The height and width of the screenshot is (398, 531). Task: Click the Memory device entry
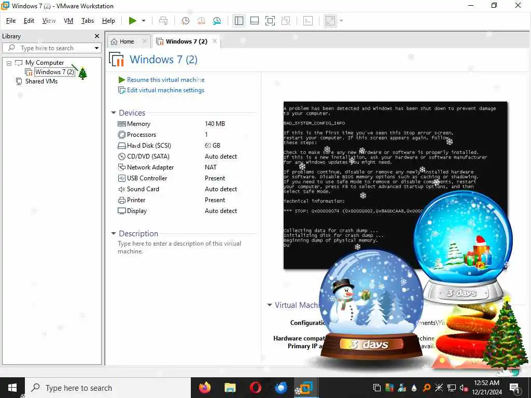(x=138, y=124)
